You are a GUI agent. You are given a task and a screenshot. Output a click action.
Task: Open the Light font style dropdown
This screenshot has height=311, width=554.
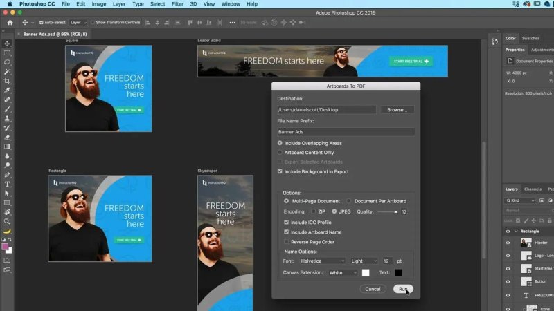tap(364, 261)
